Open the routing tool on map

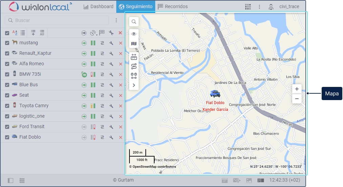(x=134, y=66)
